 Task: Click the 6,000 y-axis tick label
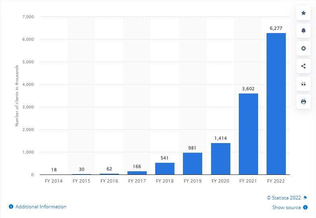[28, 39]
